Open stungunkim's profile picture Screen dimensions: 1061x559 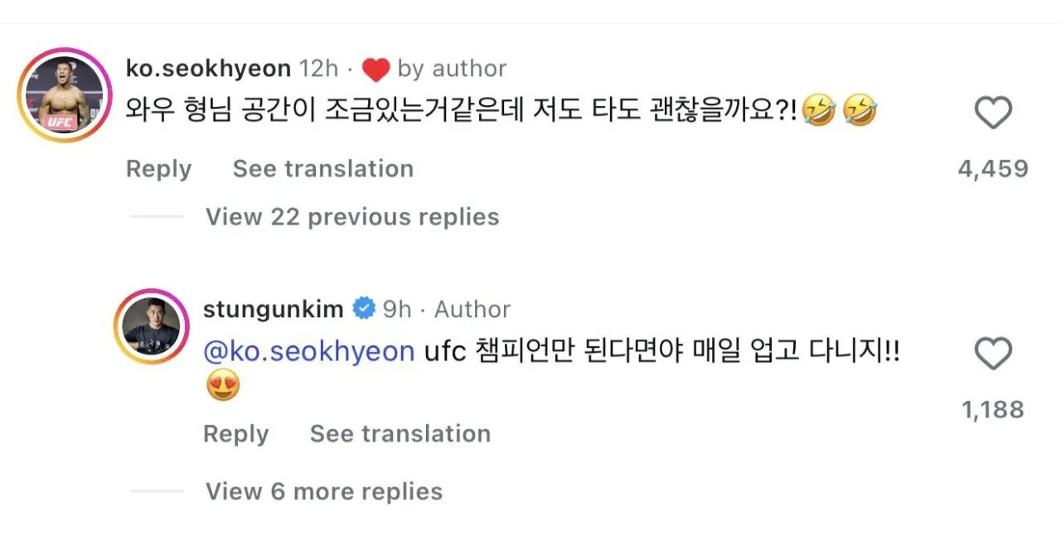pos(151,328)
